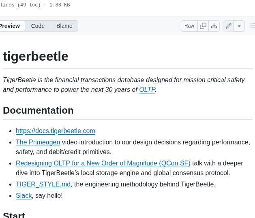
Task: Open the outline list icon
Action: tap(253, 26)
